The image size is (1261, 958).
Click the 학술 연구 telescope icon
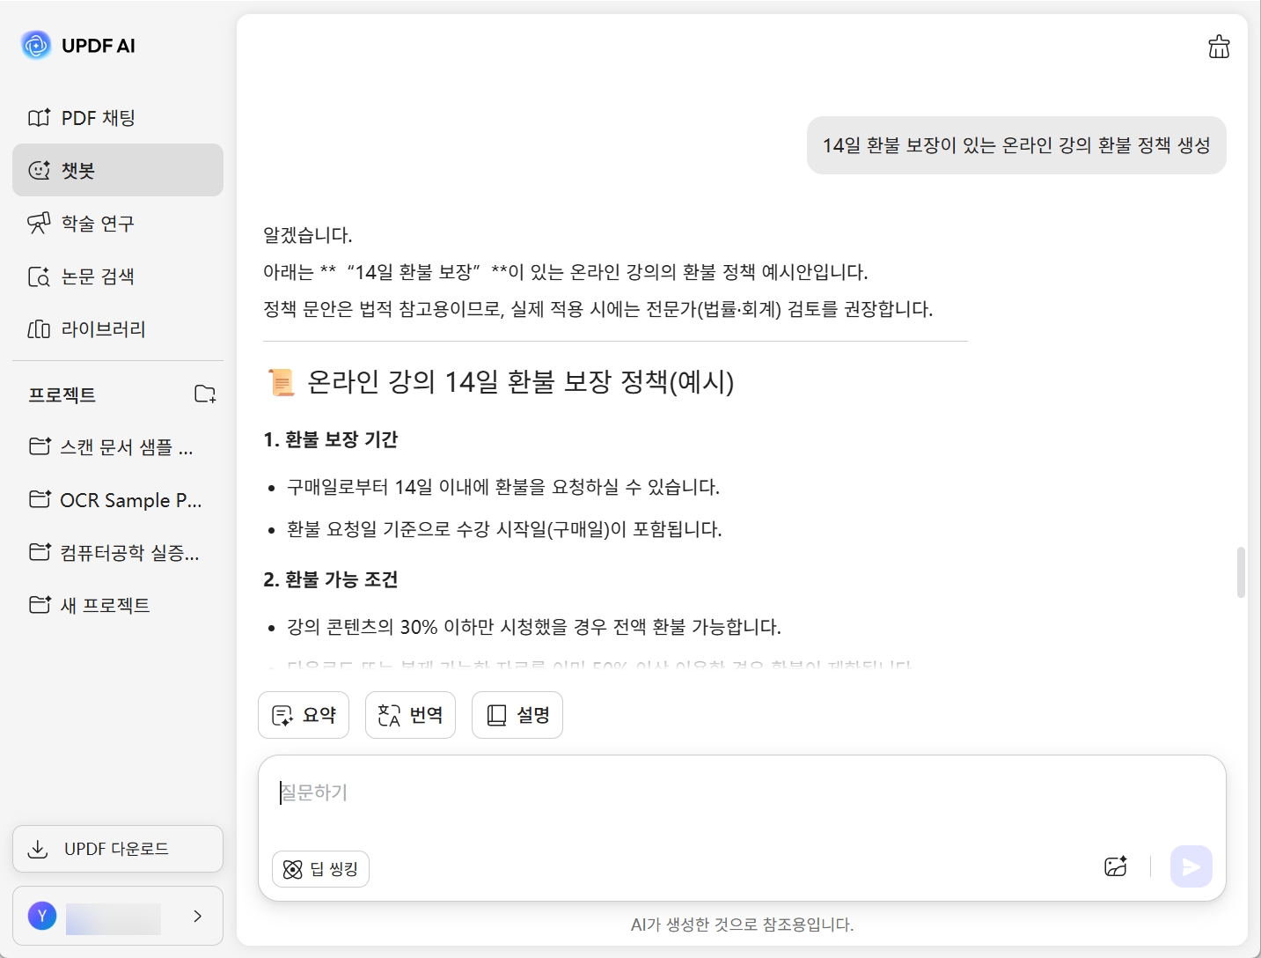pyautogui.click(x=39, y=224)
